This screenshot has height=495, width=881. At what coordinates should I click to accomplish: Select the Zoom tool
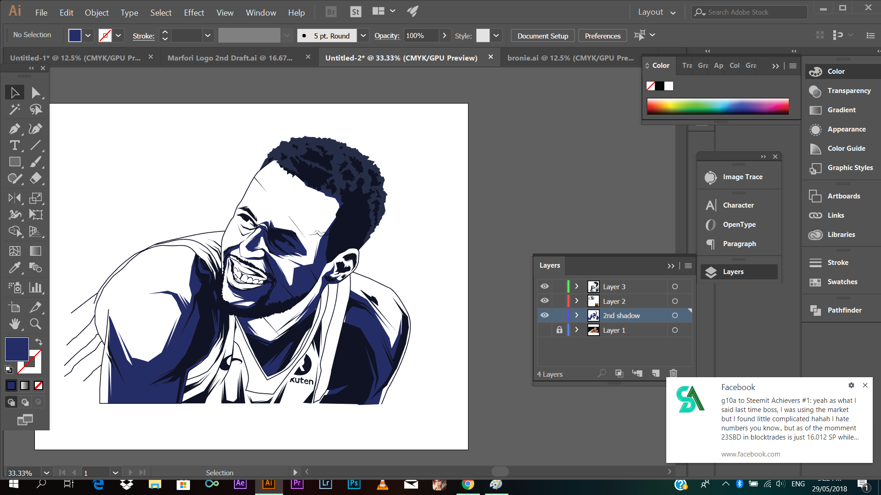[x=36, y=324]
